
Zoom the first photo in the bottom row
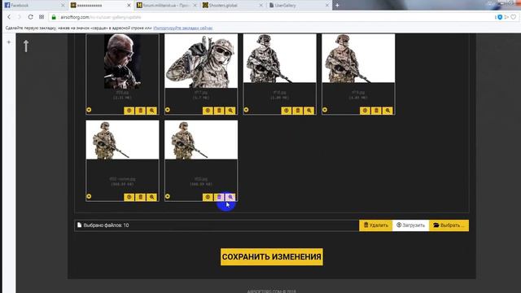[151, 197]
